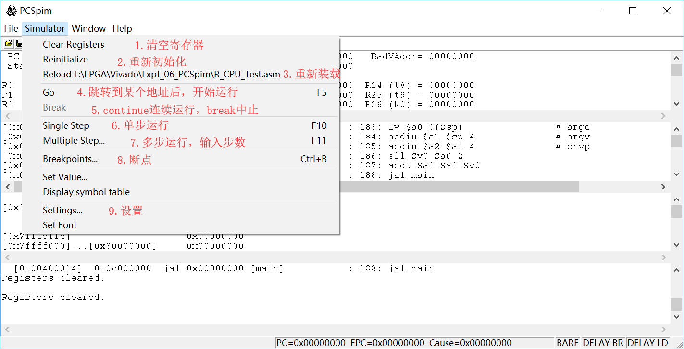Image resolution: width=684 pixels, height=349 pixels.
Task: Open the simulator Settings... dialog
Action: [181, 211]
